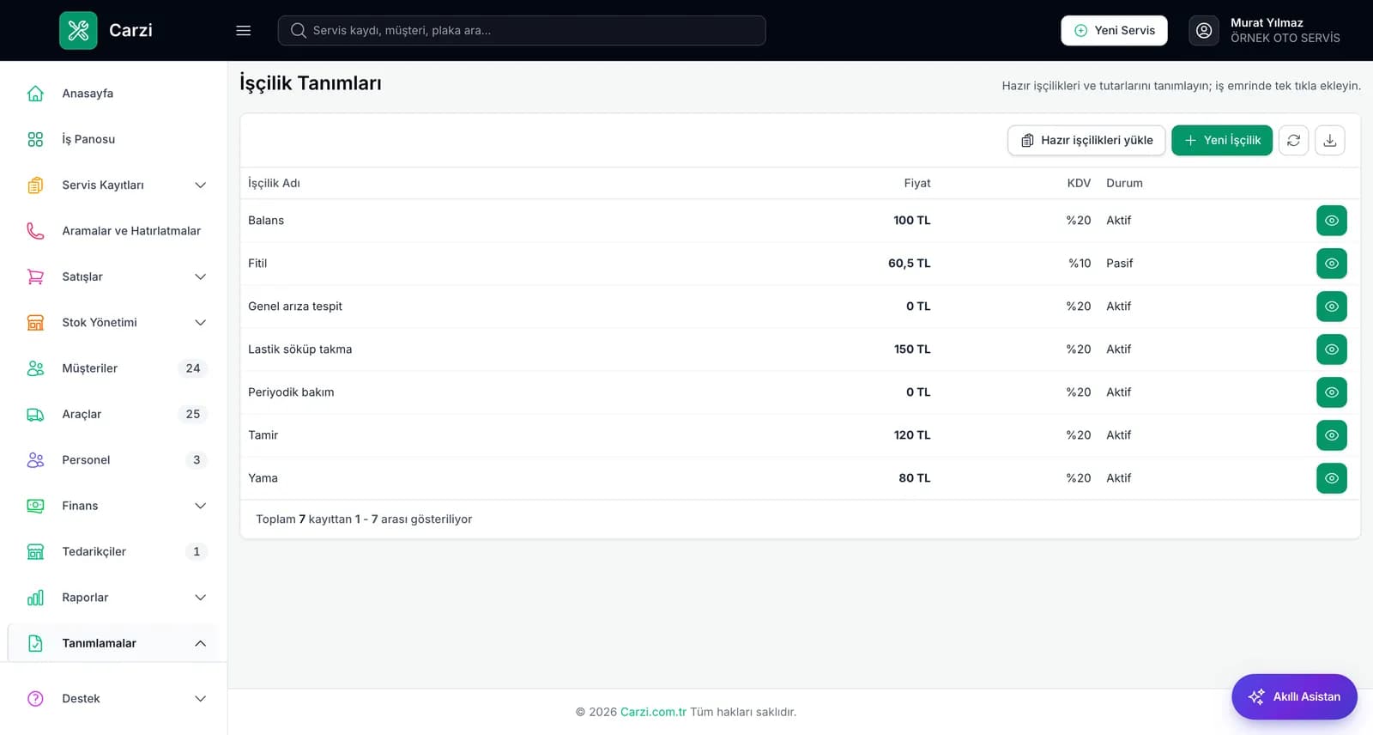Image resolution: width=1373 pixels, height=735 pixels.
Task: Open the Akıllı Asistan chat button
Action: 1294,696
